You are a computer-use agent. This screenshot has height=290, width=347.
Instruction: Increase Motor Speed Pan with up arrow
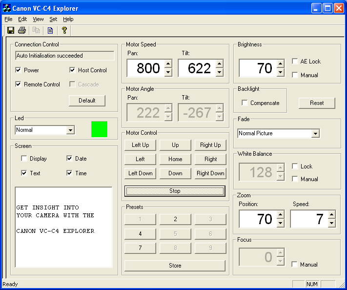(168, 64)
